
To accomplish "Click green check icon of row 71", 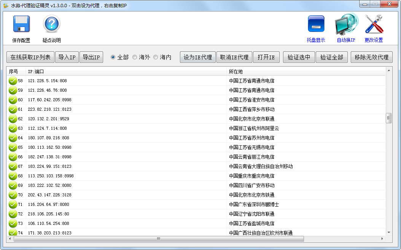I will pos(13,204).
